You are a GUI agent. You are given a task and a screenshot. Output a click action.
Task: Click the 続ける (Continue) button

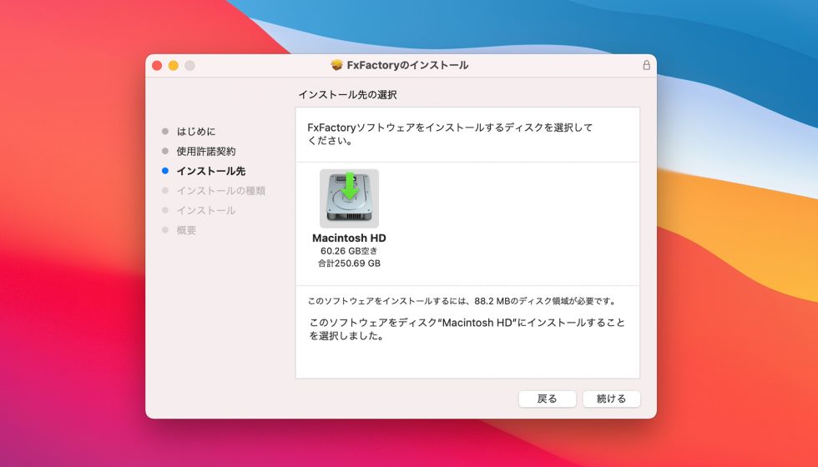(x=611, y=399)
